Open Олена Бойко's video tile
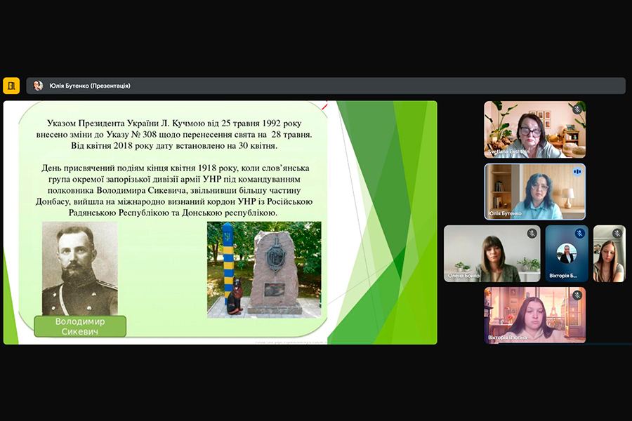Image resolution: width=632 pixels, height=421 pixels. click(492, 253)
